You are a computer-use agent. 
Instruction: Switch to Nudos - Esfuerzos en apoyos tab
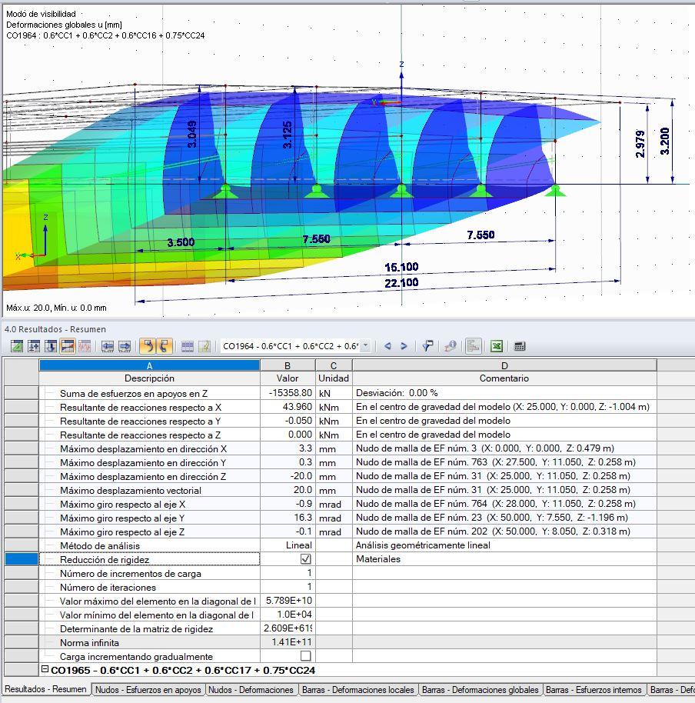[x=148, y=690]
